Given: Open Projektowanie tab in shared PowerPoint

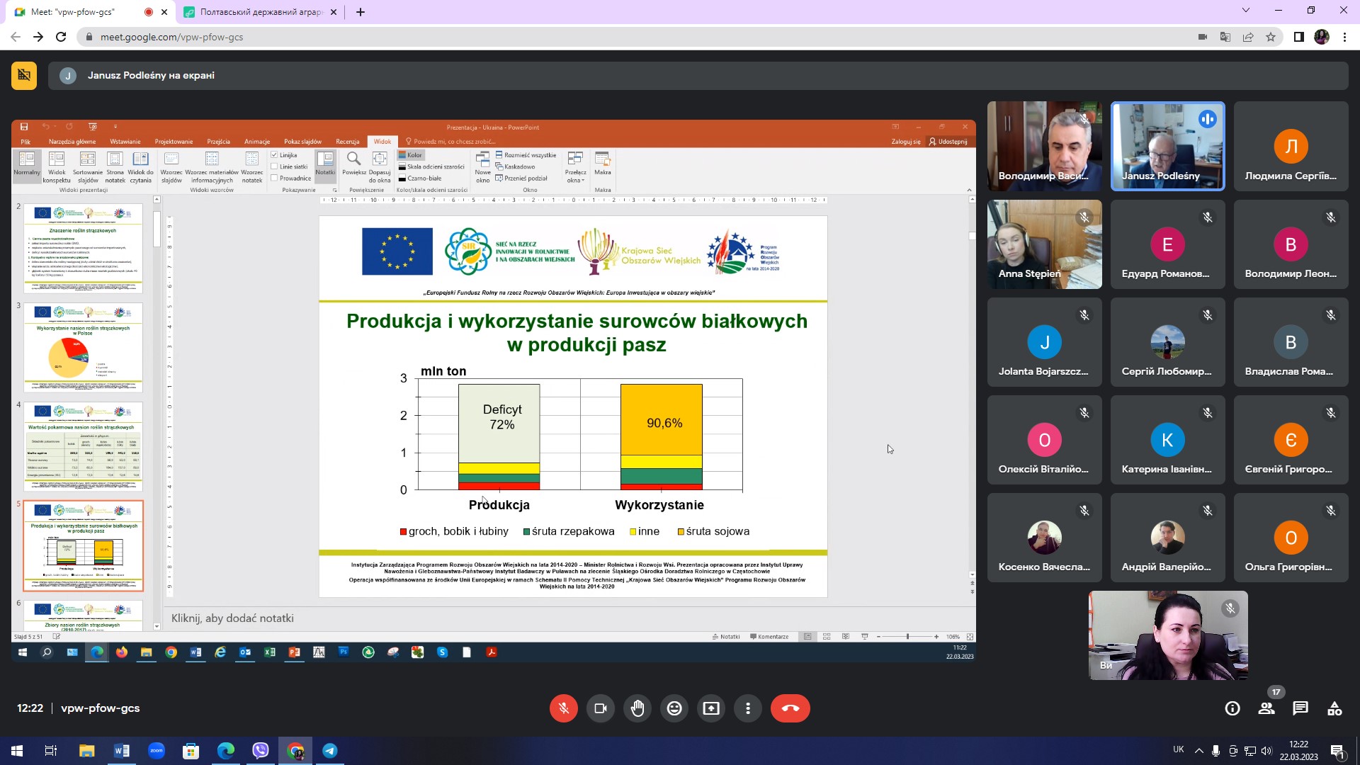Looking at the screenshot, I should point(174,142).
